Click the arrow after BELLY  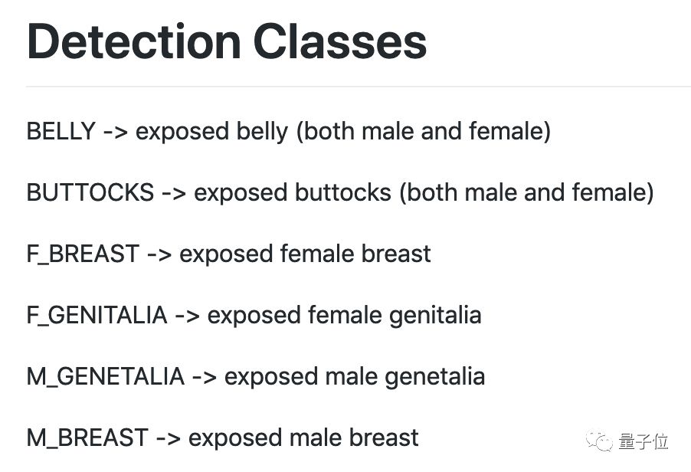(115, 132)
